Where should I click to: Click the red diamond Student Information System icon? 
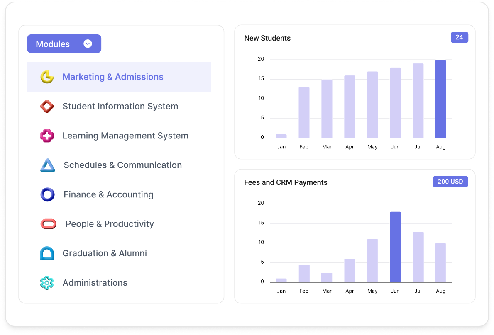47,106
